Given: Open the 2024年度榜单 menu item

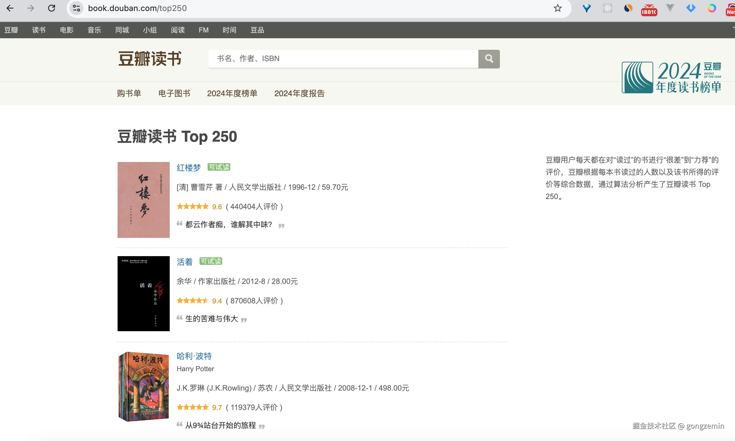Looking at the screenshot, I should (232, 93).
